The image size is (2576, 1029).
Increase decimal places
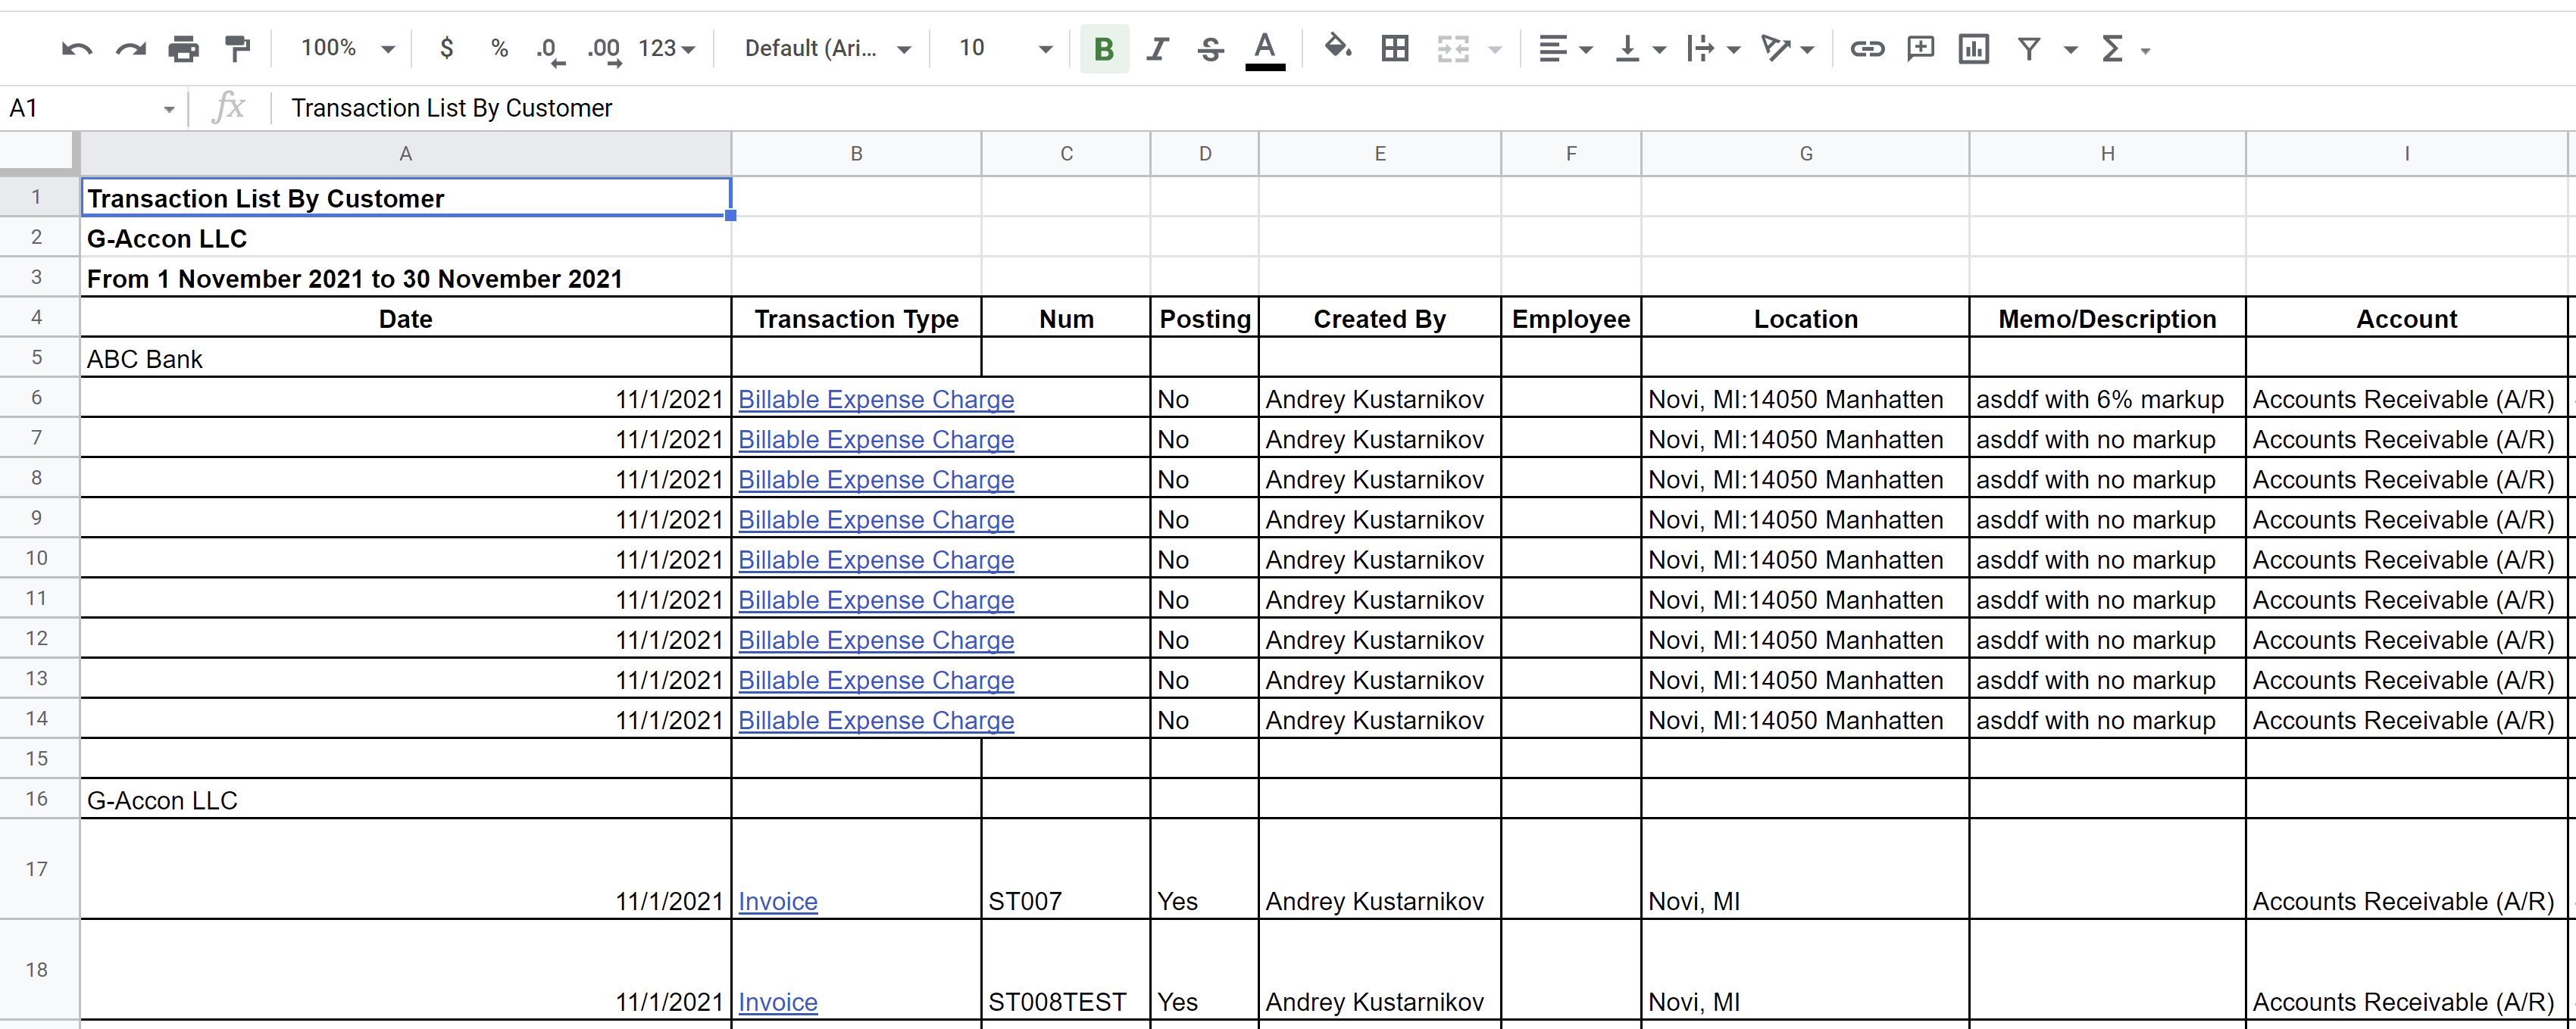coord(605,49)
